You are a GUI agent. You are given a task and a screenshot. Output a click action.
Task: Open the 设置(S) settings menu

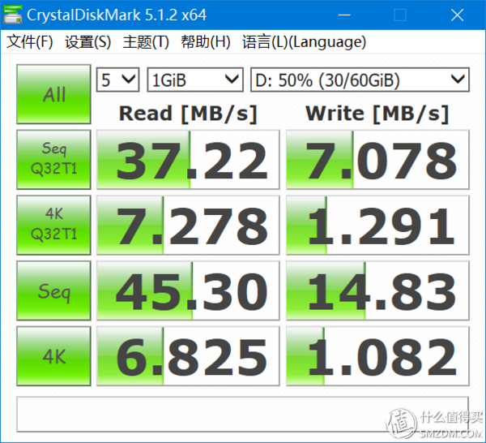(88, 42)
